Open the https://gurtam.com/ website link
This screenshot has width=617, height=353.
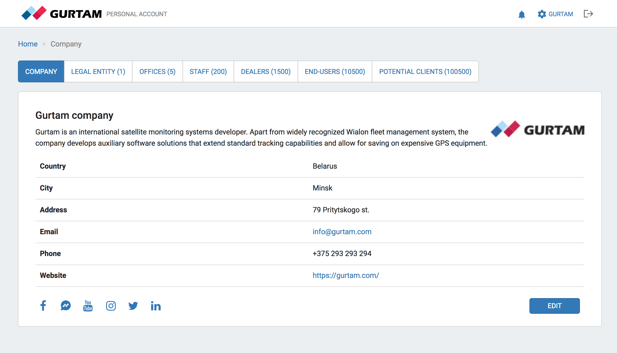[x=346, y=275]
